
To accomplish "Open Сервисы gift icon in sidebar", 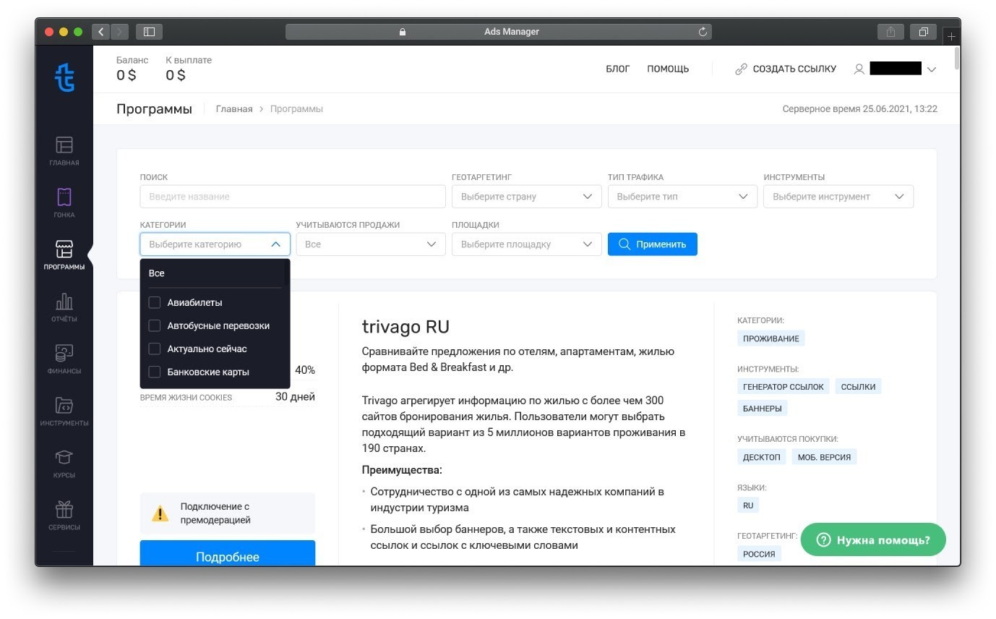I will coord(64,511).
